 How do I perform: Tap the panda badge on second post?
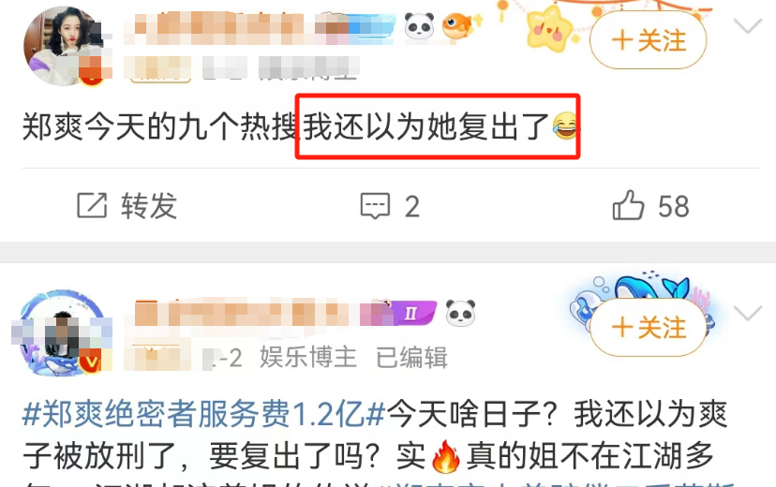click(x=460, y=313)
